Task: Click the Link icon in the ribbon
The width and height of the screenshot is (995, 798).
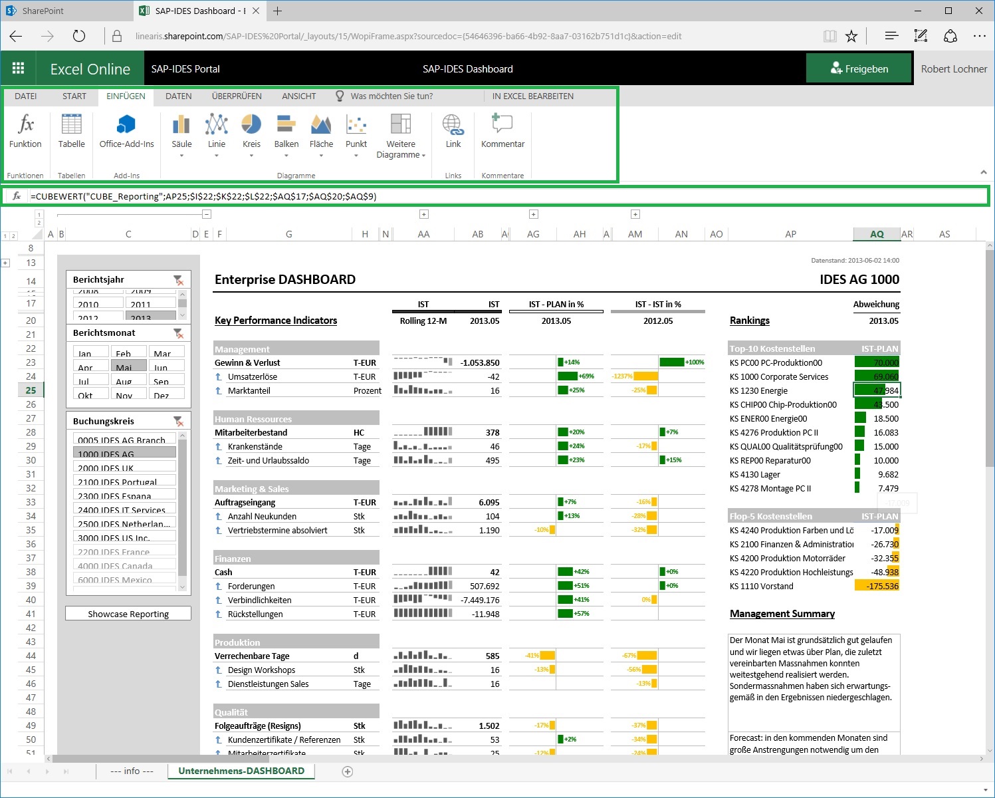Action: 453,131
